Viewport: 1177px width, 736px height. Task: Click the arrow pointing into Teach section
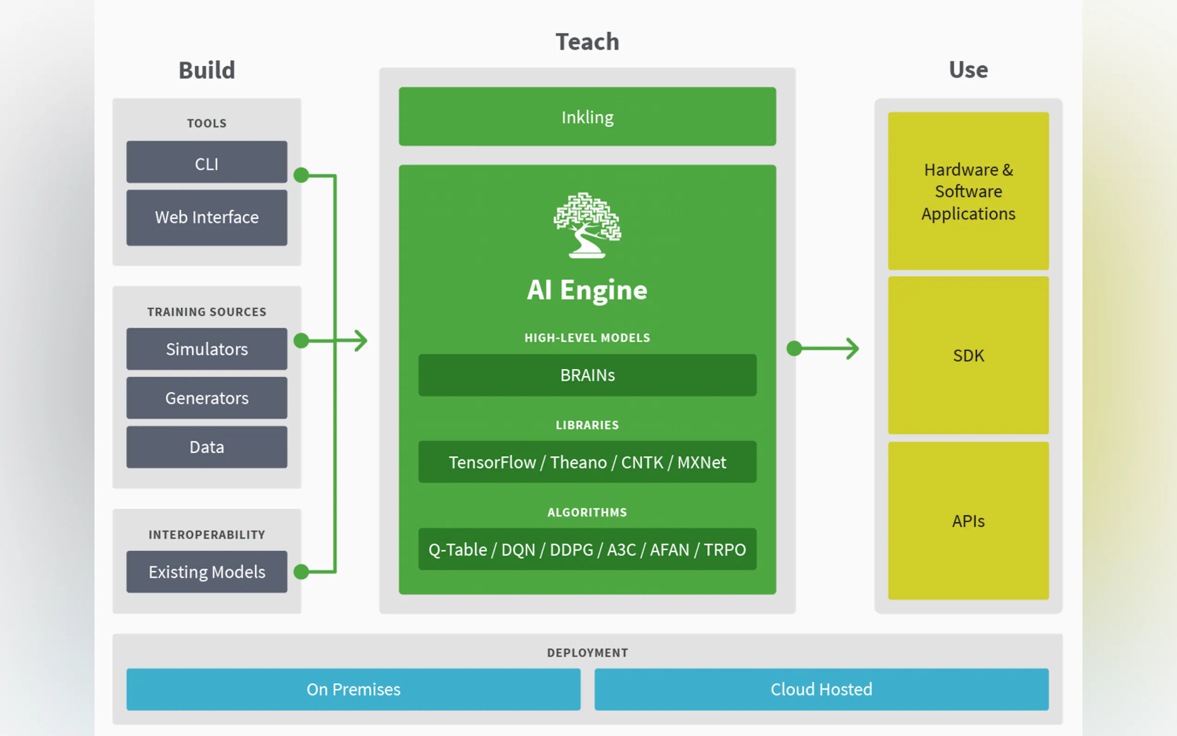click(x=359, y=341)
